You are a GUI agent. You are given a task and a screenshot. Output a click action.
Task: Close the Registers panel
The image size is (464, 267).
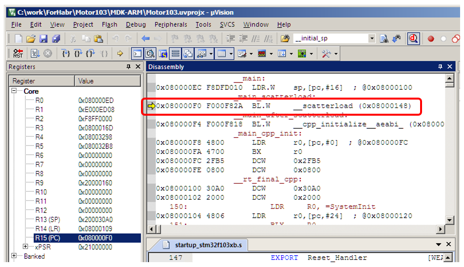coord(138,66)
